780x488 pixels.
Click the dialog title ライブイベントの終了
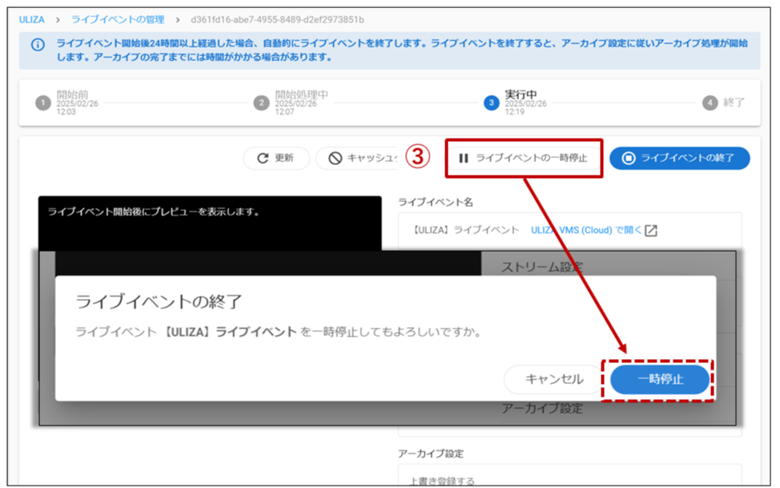159,302
